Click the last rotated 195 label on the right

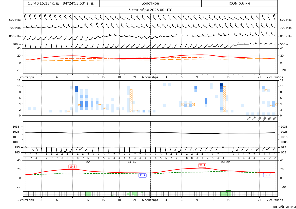(274, 118)
